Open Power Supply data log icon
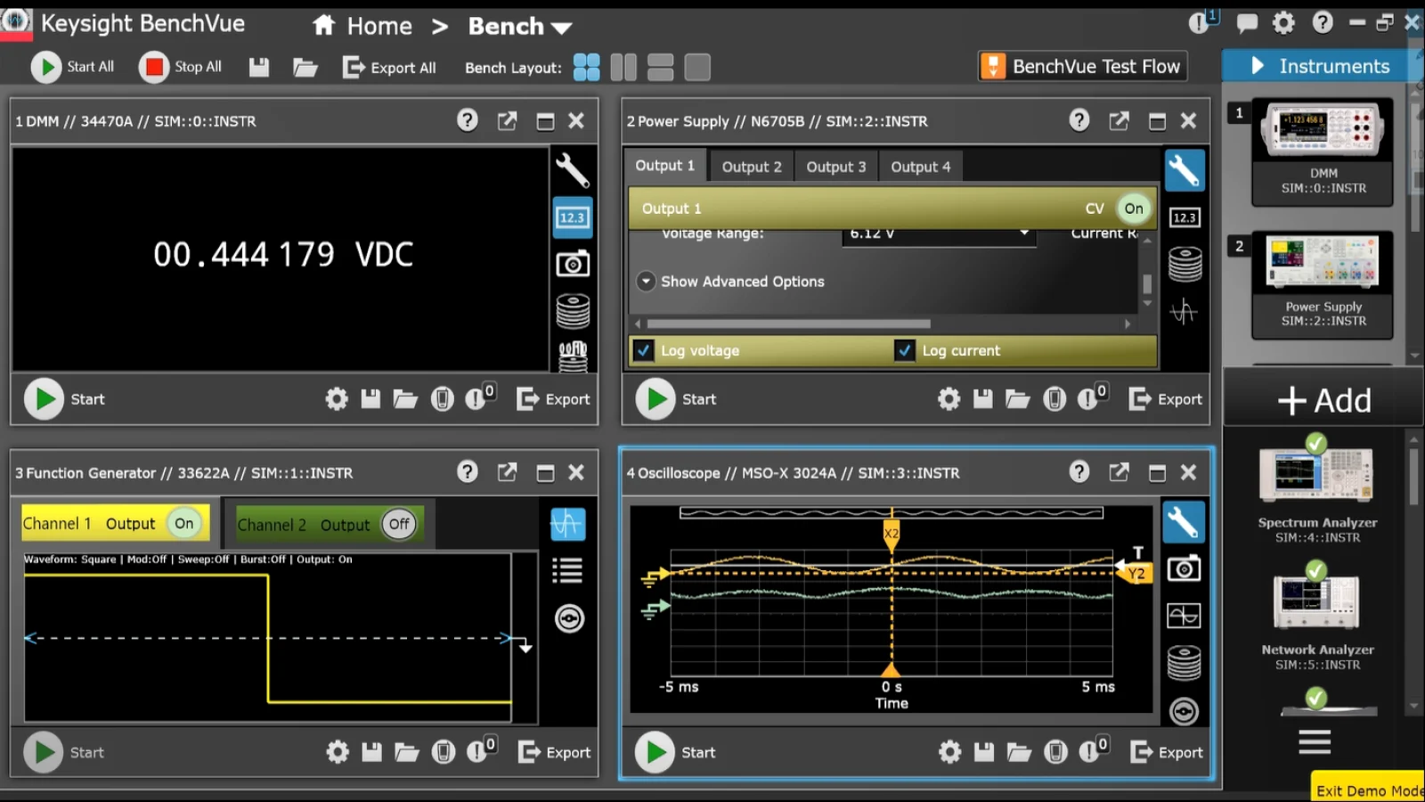This screenshot has height=802, width=1425. coord(1184,264)
